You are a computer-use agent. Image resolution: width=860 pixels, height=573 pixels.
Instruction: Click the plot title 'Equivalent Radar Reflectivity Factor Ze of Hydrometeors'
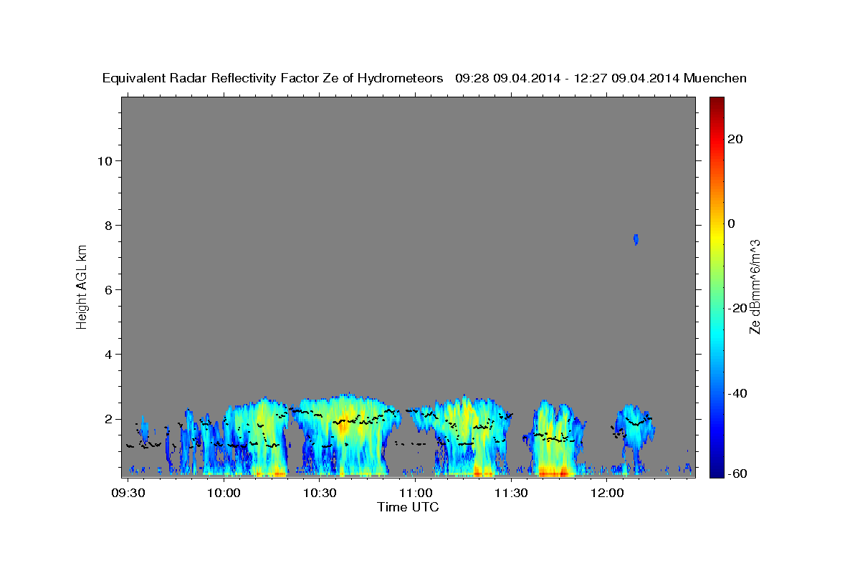point(272,78)
